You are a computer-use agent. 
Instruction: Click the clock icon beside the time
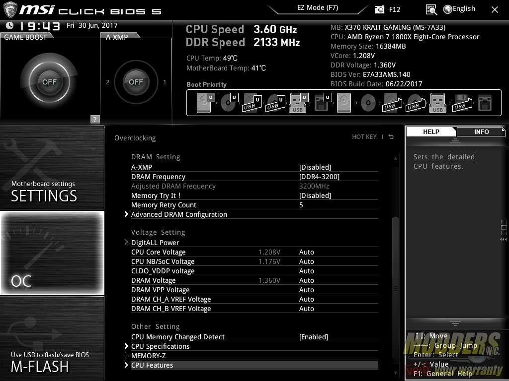click(10, 25)
